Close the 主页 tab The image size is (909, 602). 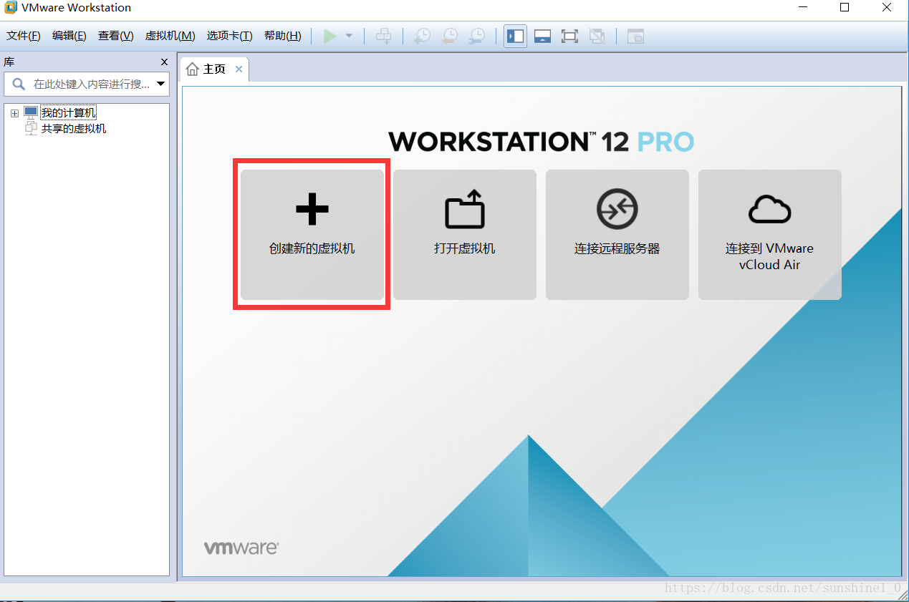(239, 69)
